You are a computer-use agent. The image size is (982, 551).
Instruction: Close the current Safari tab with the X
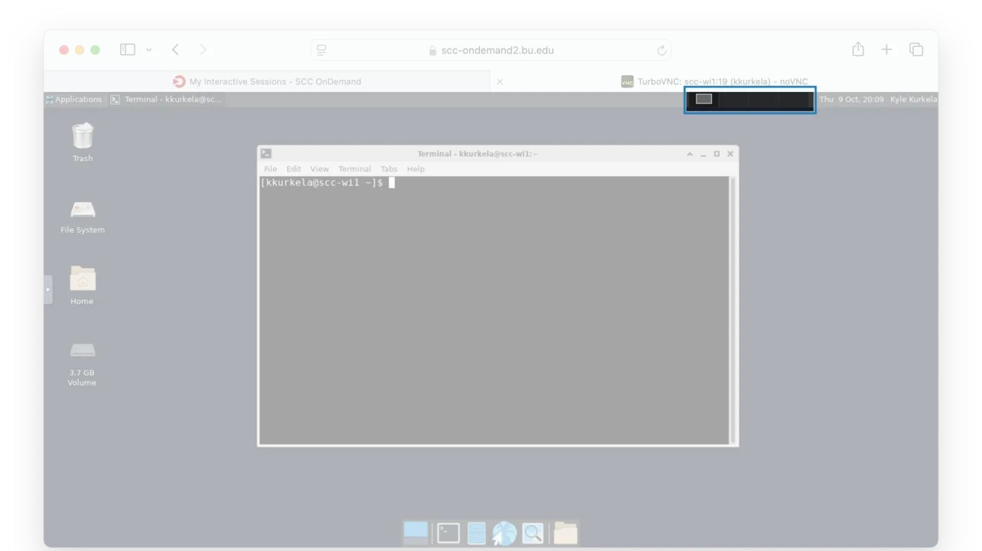[499, 82]
